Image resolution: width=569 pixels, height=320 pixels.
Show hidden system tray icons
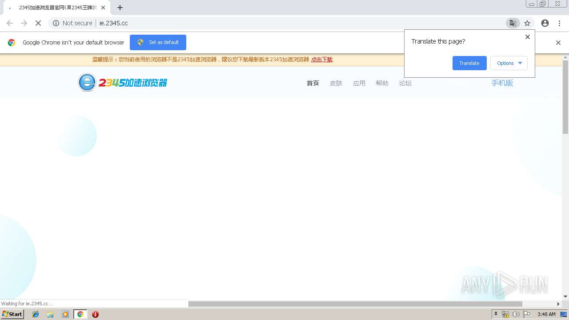pos(496,314)
